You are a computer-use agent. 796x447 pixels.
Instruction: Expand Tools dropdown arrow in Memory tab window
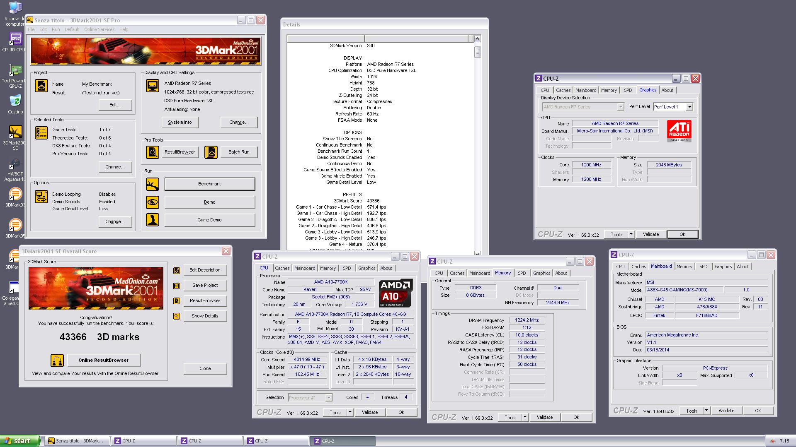coord(525,417)
